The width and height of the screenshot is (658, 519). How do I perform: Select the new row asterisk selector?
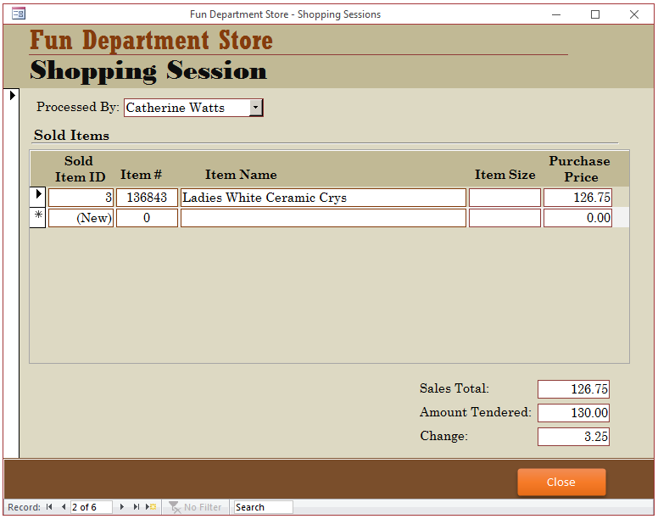[x=38, y=215]
